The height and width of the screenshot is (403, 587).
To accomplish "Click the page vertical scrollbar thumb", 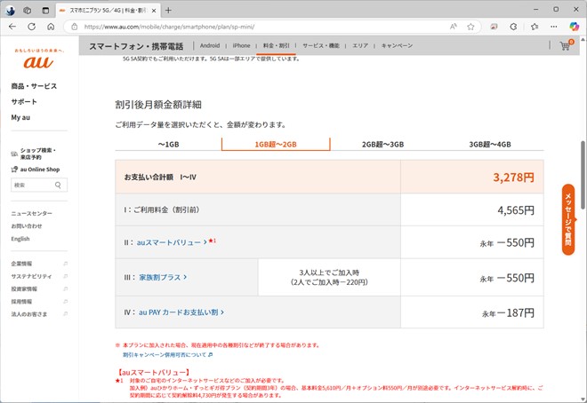I will pos(583,175).
